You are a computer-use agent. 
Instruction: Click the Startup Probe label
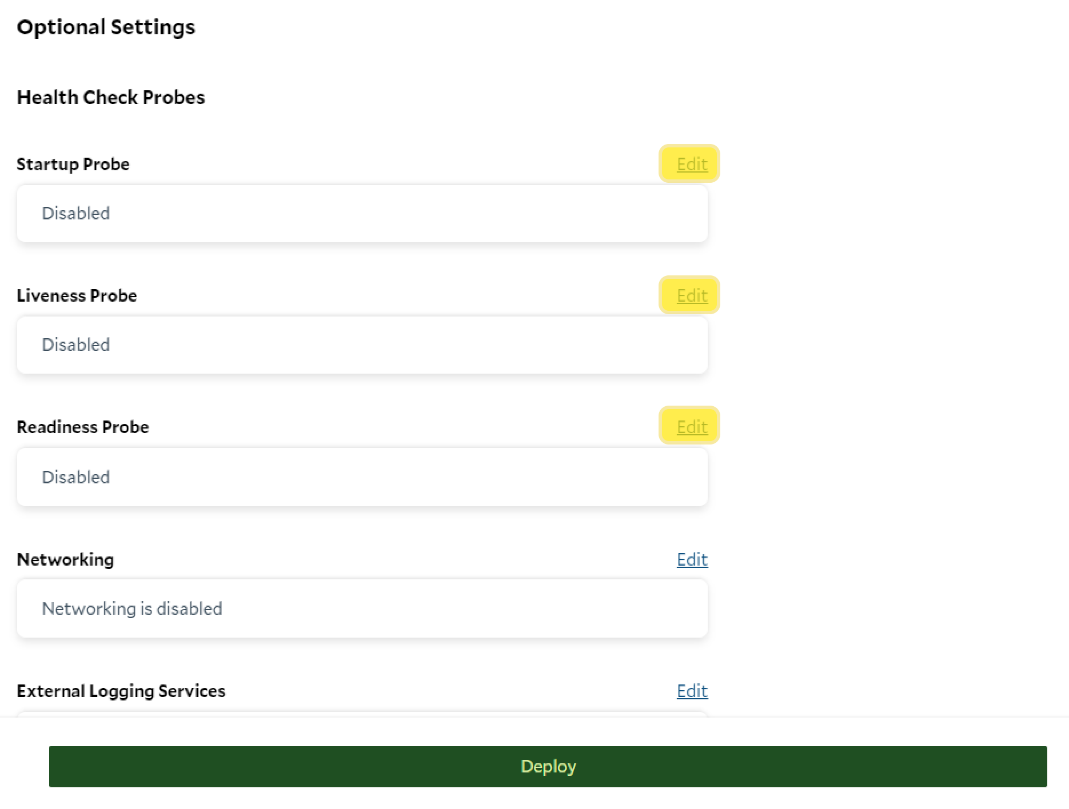(x=73, y=165)
